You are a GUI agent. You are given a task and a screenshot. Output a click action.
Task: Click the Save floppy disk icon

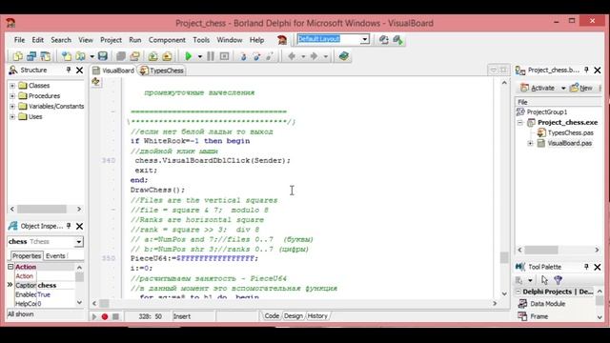tap(103, 56)
